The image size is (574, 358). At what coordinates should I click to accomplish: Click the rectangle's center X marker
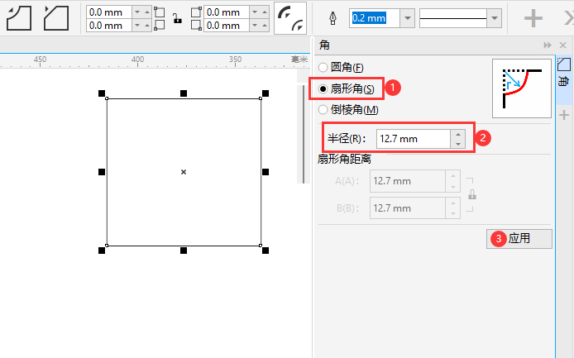[184, 172]
